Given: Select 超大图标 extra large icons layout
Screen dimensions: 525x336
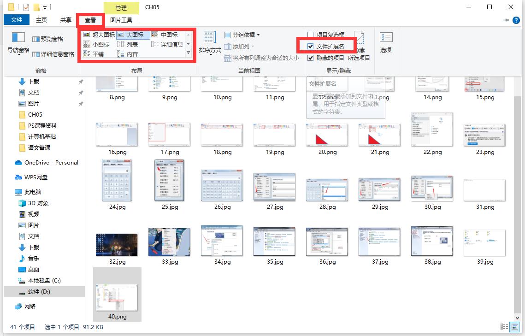Looking at the screenshot, I should (99, 35).
